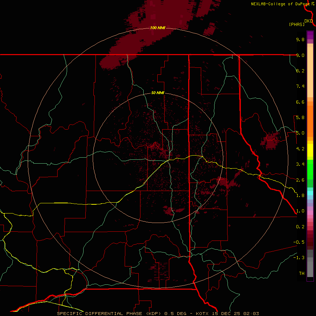This screenshot has width=316, height=316.
Task: Click the 3.4 scale value
Action: (300, 164)
